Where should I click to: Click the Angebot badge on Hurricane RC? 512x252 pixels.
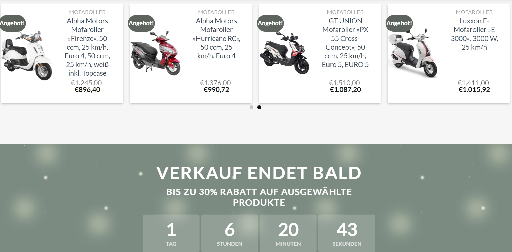141,23
